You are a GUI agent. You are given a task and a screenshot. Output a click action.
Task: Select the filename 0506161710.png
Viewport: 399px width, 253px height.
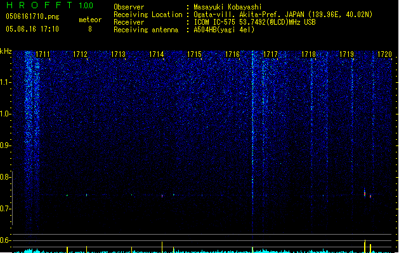[32, 17]
